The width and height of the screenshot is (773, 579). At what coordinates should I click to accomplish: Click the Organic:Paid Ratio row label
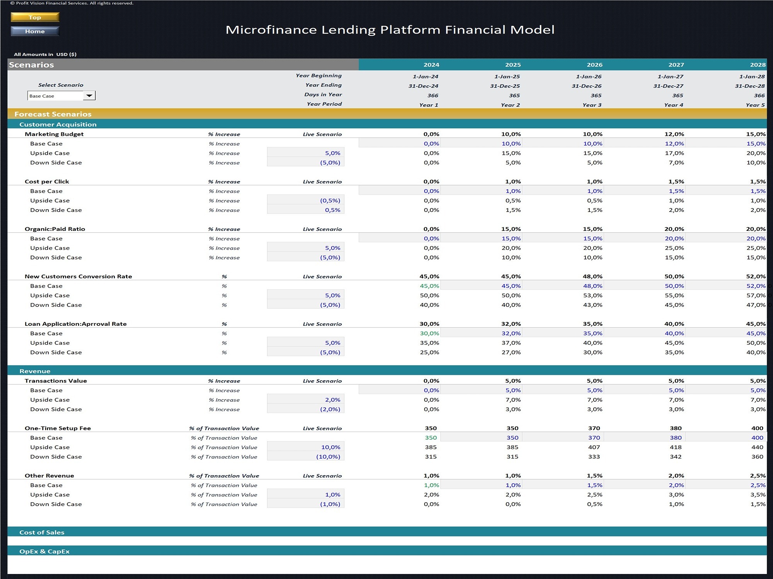point(55,229)
